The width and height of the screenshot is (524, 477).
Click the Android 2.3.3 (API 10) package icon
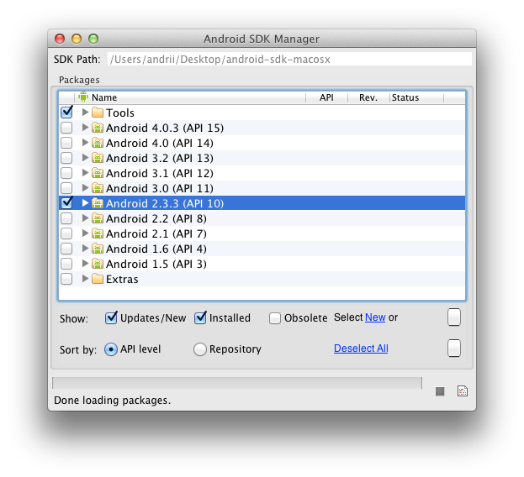click(98, 203)
